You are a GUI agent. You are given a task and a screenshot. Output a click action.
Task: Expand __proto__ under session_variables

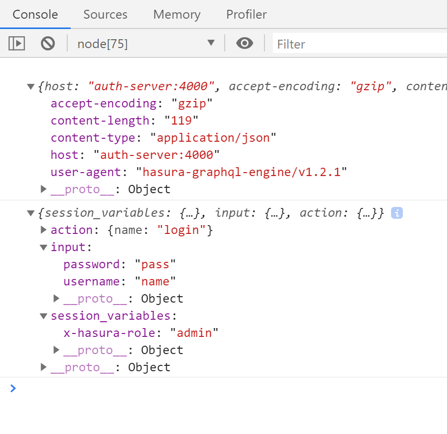point(56,350)
